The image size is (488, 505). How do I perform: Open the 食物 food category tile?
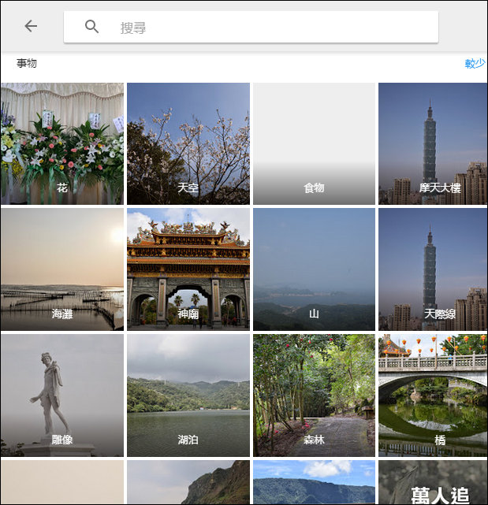314,143
